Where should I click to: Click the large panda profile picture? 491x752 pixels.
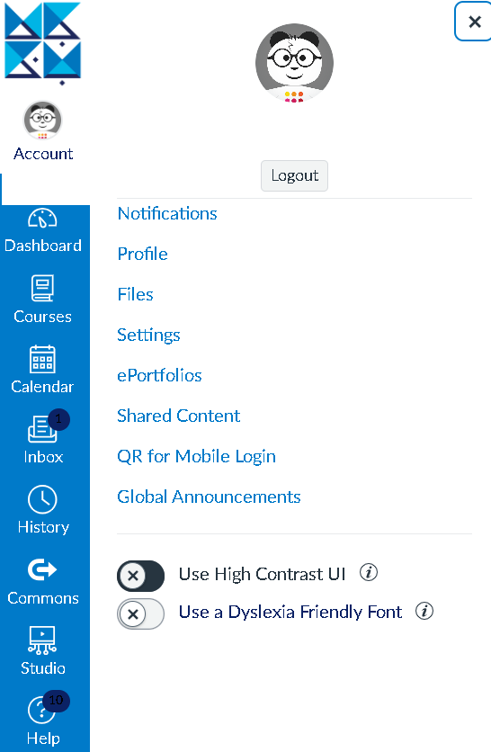click(294, 63)
